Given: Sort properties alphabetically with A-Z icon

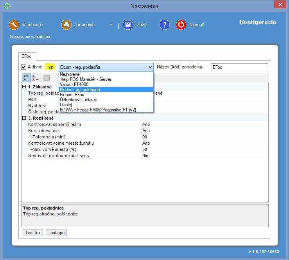Looking at the screenshot, I should point(35,77).
